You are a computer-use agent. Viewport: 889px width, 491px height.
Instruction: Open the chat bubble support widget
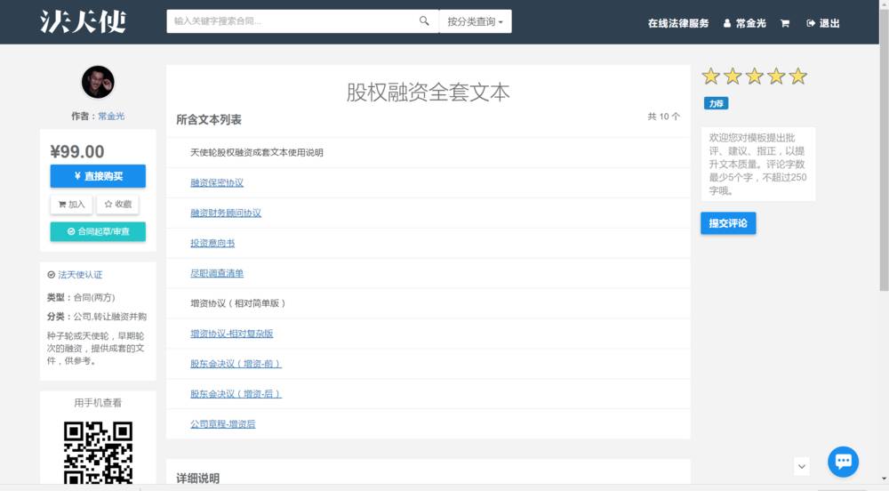point(843,462)
